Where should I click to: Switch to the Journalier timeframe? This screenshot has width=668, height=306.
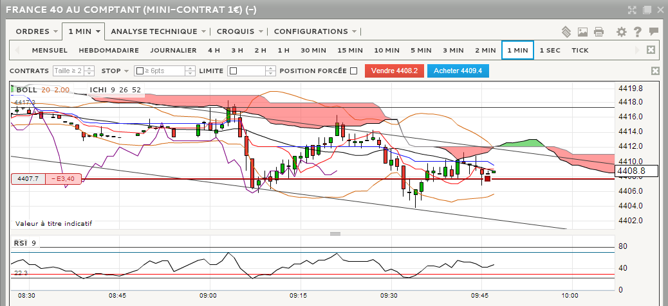tap(173, 50)
